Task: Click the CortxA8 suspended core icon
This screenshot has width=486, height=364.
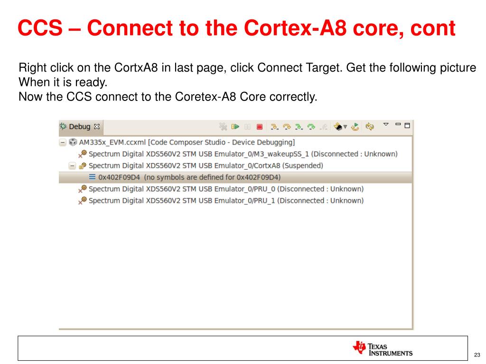Action: tap(83, 166)
